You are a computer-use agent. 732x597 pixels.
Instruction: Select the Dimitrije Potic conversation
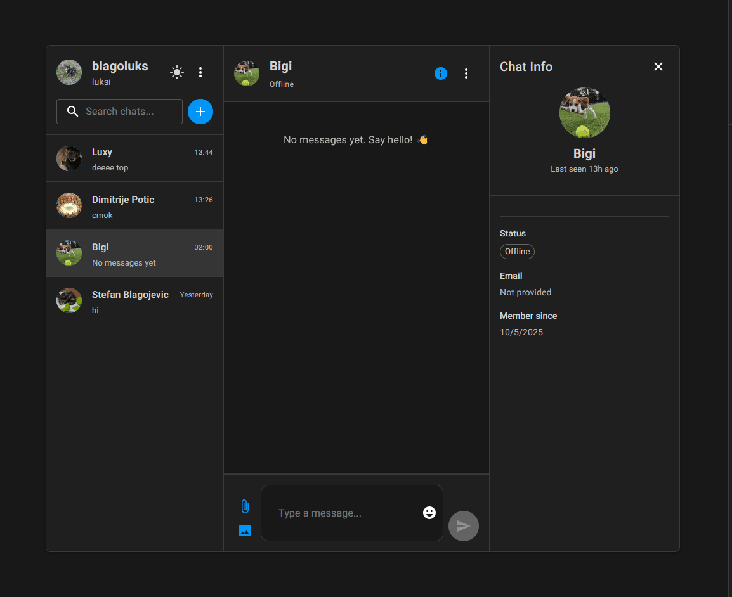tap(134, 205)
